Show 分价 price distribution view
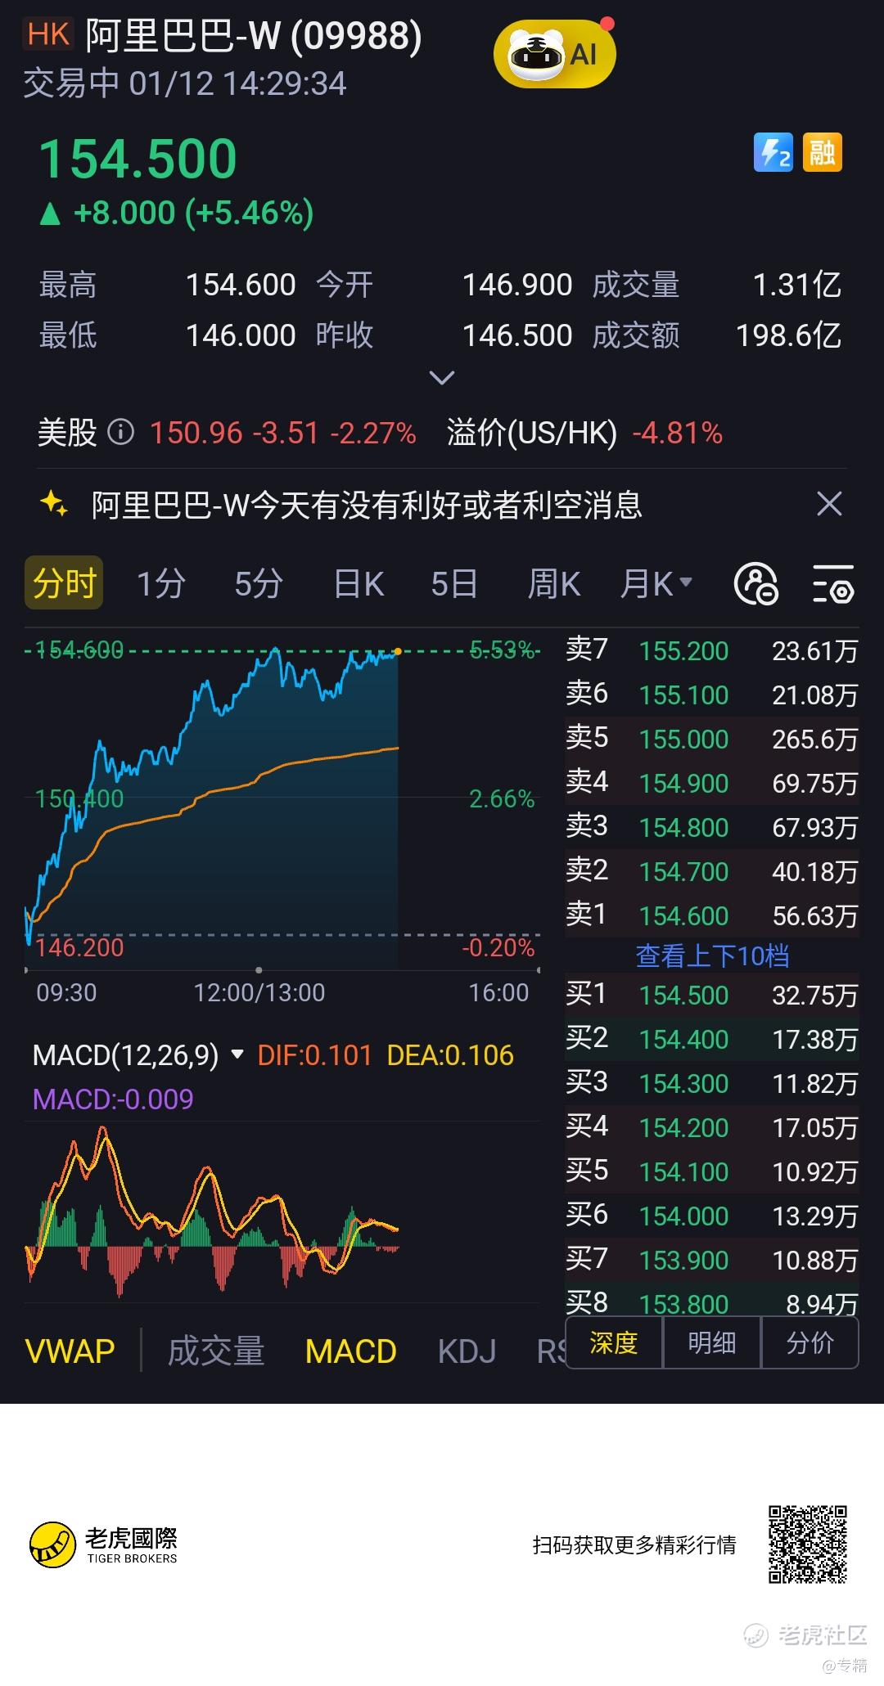The image size is (884, 1686). [810, 1342]
